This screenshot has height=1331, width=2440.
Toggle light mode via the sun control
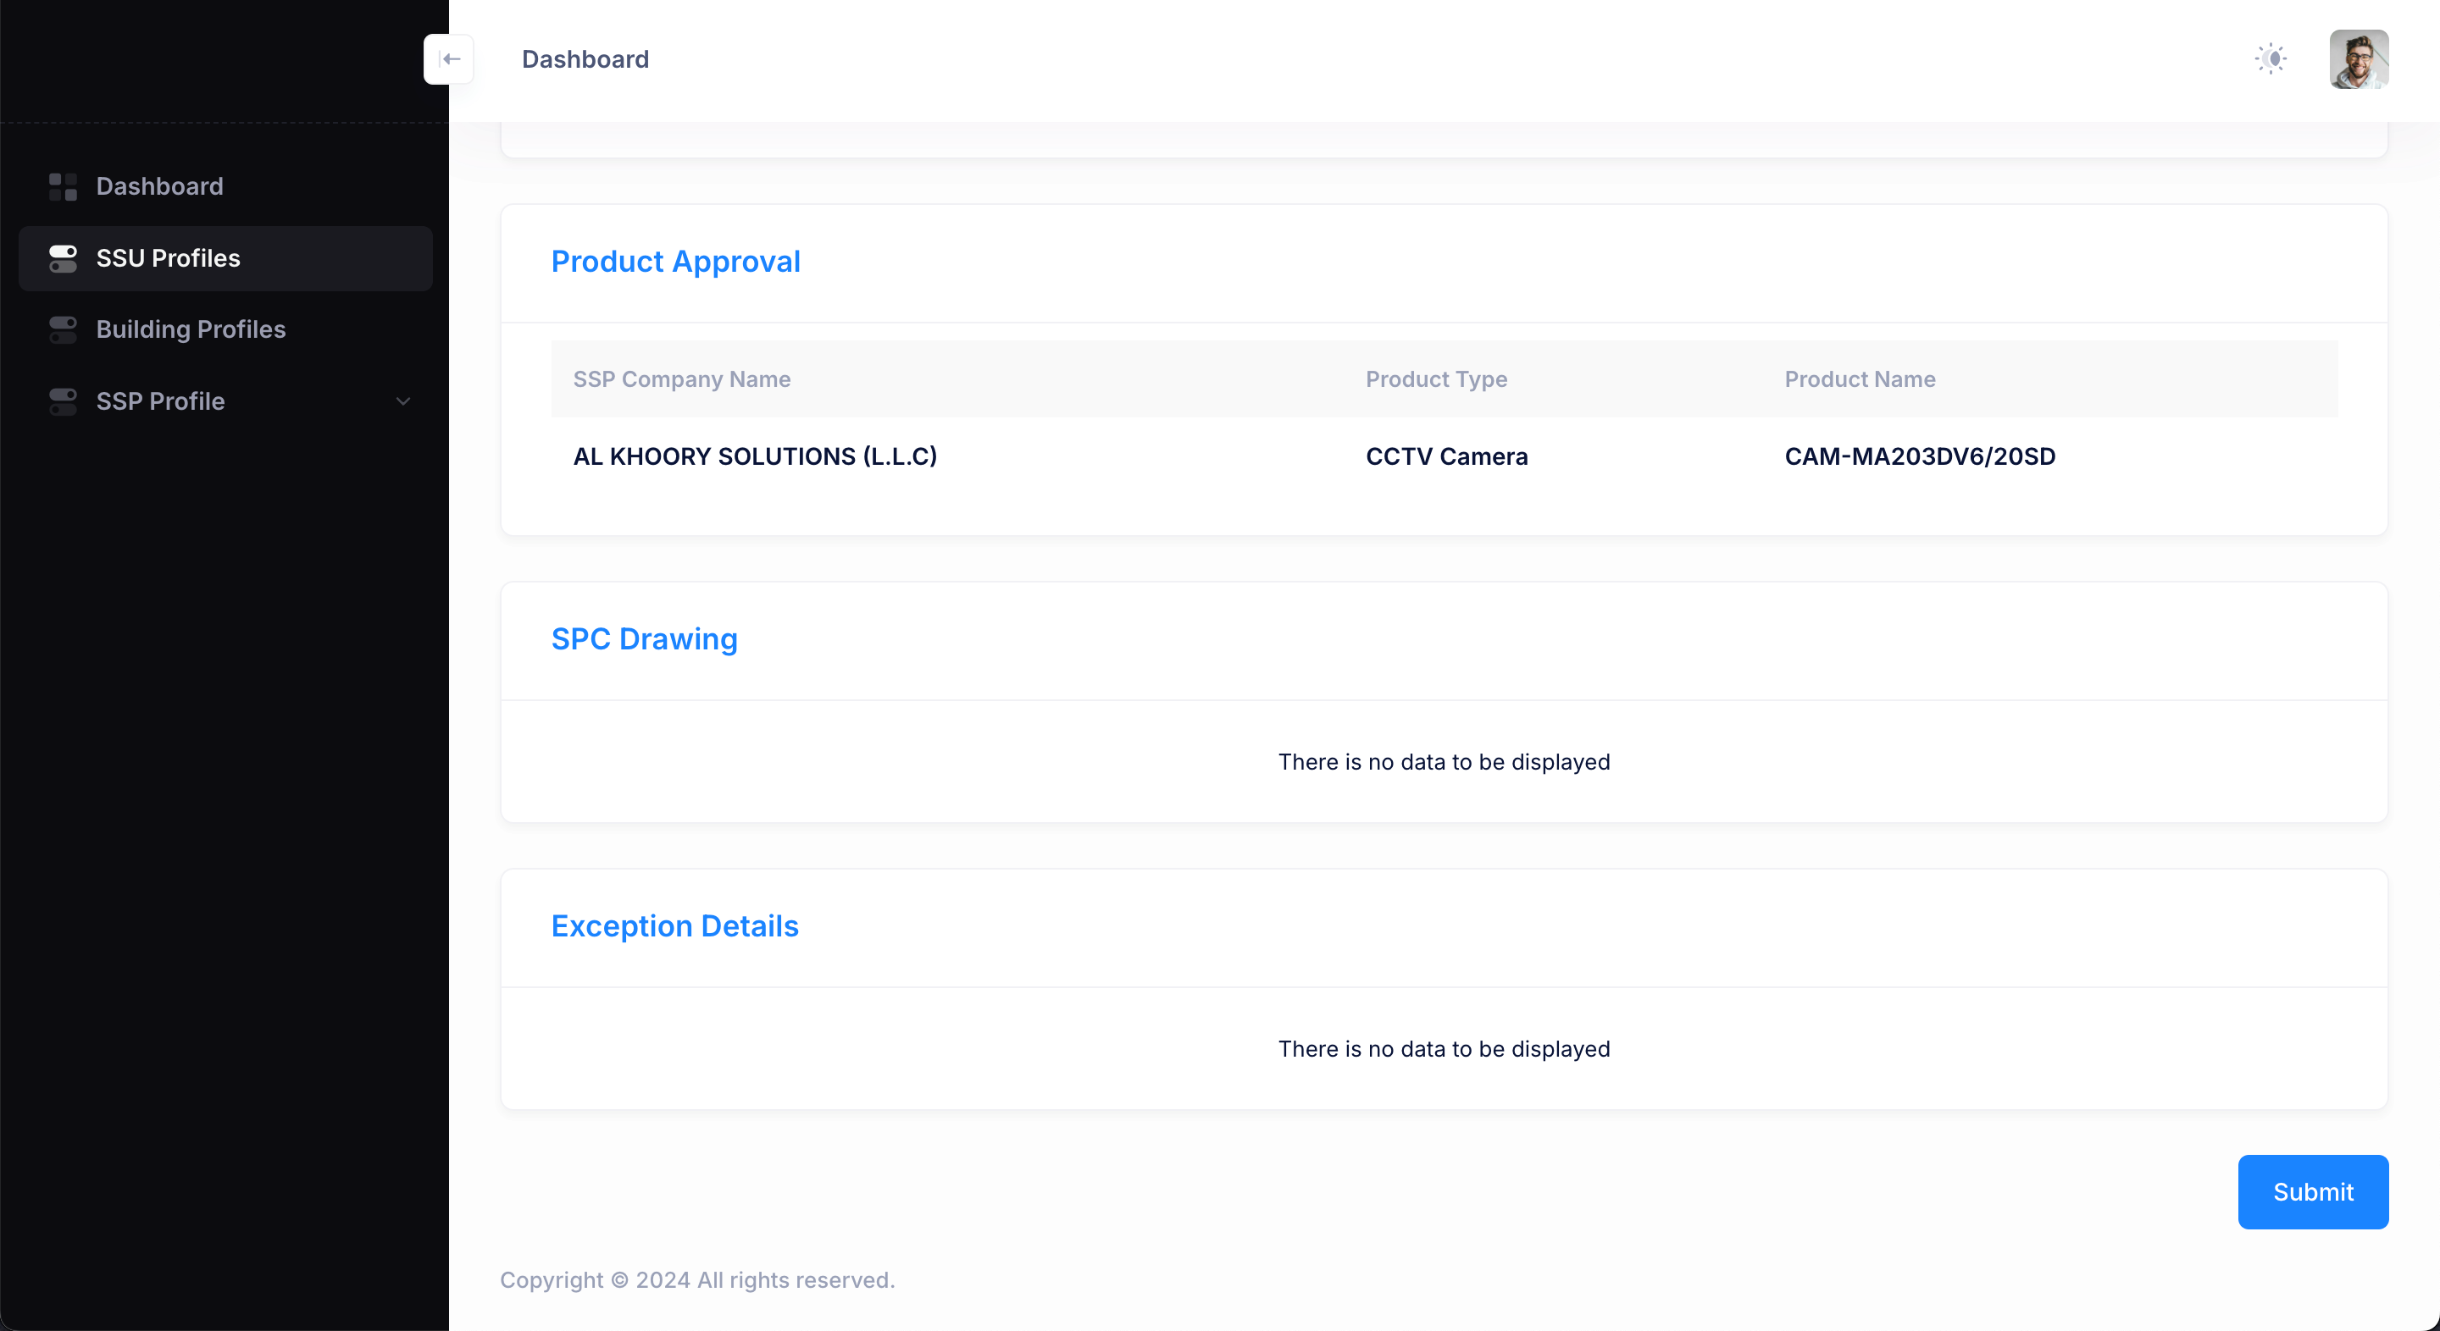2271,58
